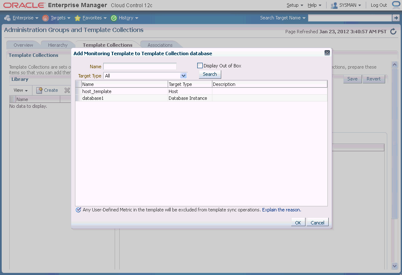Click the page refresh icon

click(393, 32)
